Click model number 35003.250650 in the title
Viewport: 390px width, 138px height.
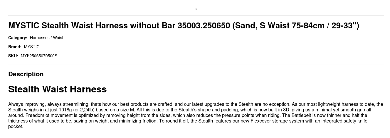(204, 26)
